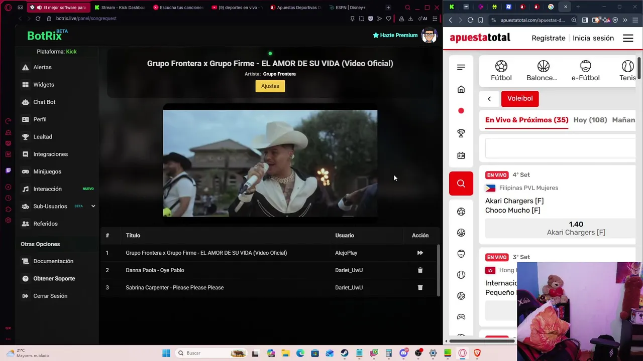This screenshot has height=361, width=643.
Task: Select Fútbol sport category
Action: pyautogui.click(x=501, y=71)
